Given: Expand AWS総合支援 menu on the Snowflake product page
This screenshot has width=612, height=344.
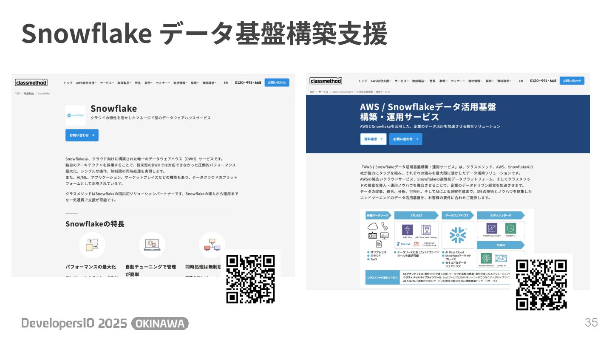Looking at the screenshot, I should coord(86,83).
